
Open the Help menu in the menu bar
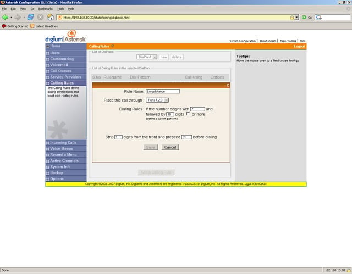(x=71, y=9)
